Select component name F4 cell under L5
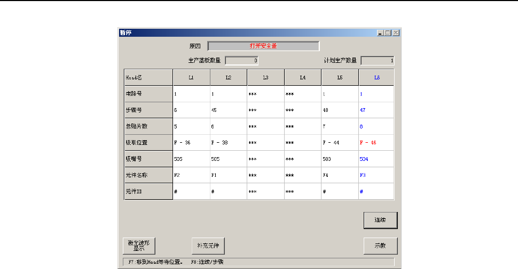Screen dimensions: 518x269 click(340, 175)
